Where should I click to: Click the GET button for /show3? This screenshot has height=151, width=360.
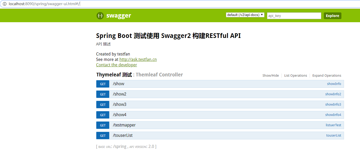click(103, 105)
